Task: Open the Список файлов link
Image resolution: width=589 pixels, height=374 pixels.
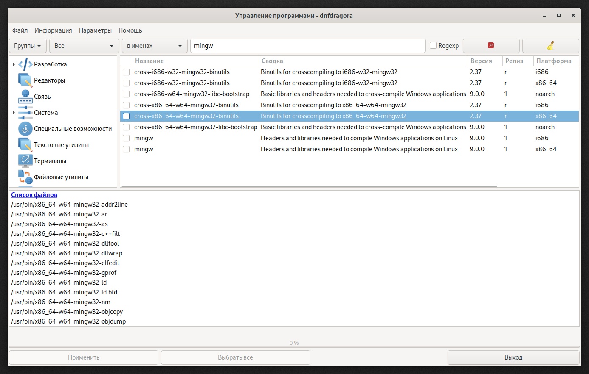Action: click(34, 195)
